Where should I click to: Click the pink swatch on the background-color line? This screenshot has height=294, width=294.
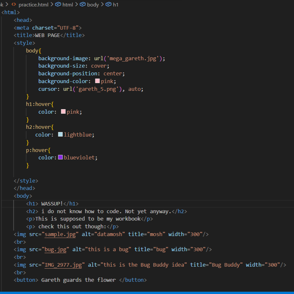[x=97, y=81]
